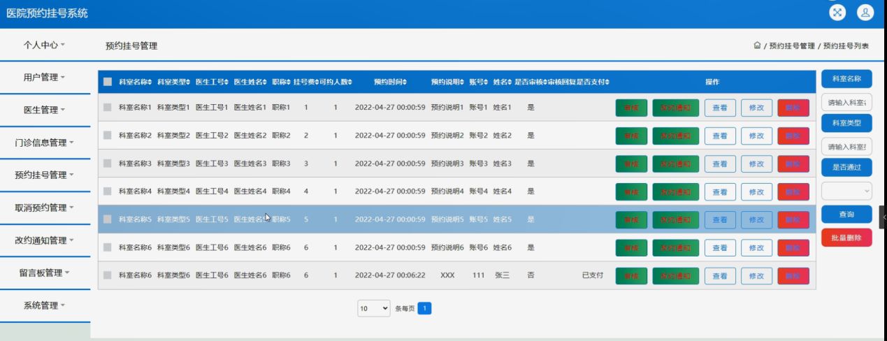The image size is (887, 341).
Task: Expand the dark side panel handle arrow
Action: pos(884,217)
